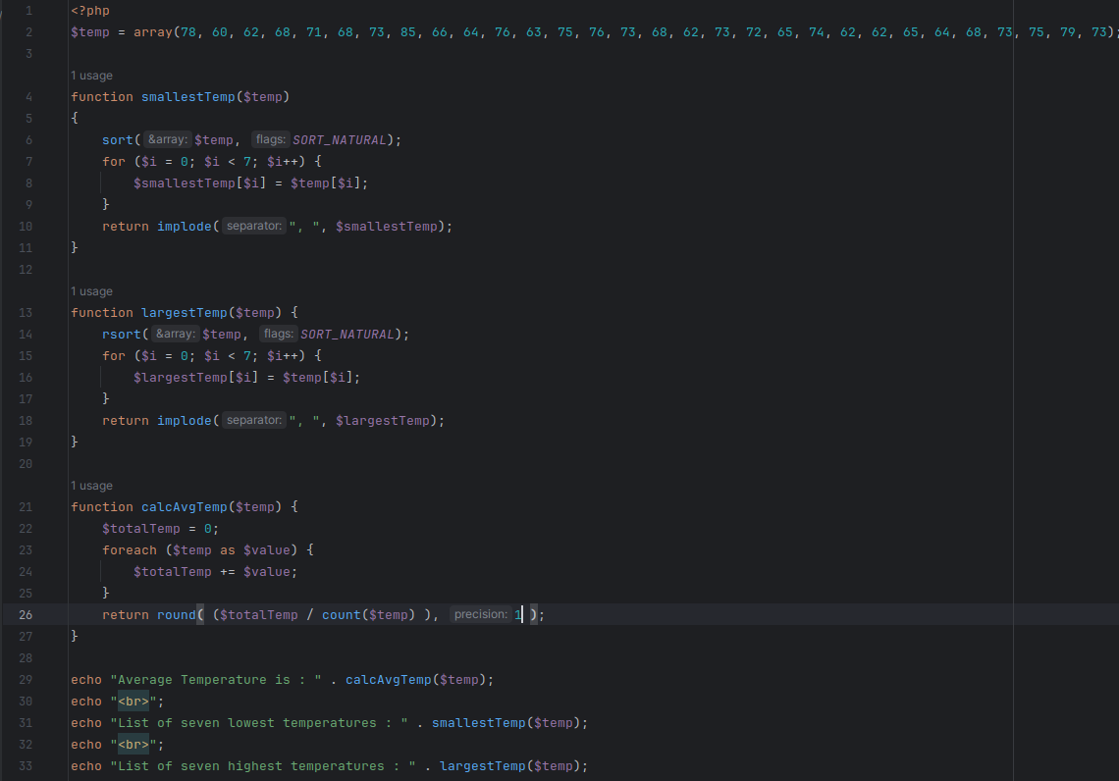Click the opening <?php tag
Viewport: 1119px width, 781px height.
pyautogui.click(x=90, y=11)
